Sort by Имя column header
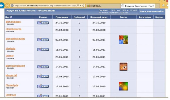 click(7, 17)
